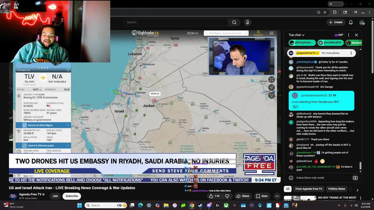
Task: Open the Create menu
Action: pos(335,22)
